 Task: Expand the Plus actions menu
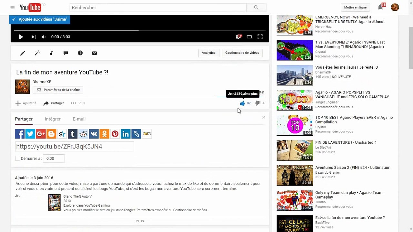78,103
